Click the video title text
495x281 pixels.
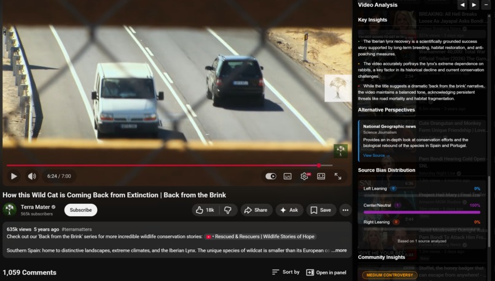[x=114, y=195]
